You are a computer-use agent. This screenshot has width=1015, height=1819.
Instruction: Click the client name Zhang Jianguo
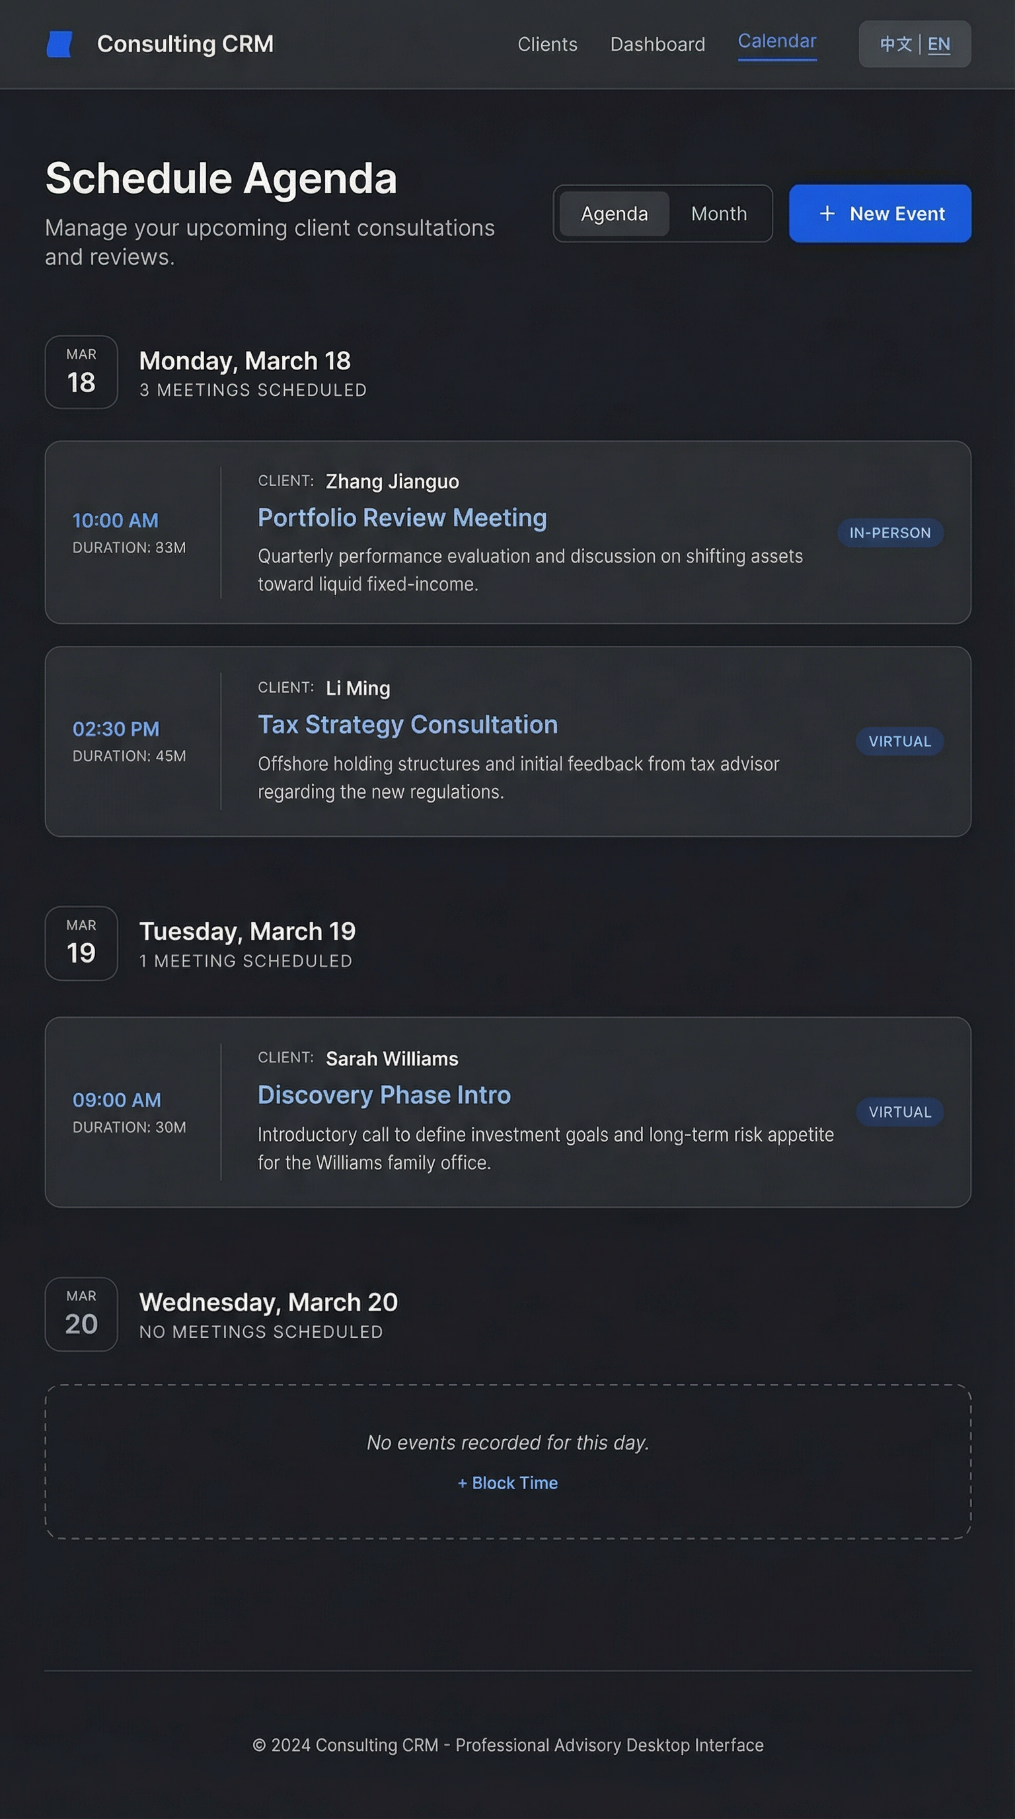392,481
